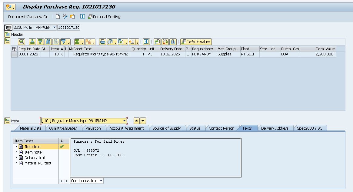The height and width of the screenshot is (192, 353).
Task: Open the Delivery Address tab
Action: tap(275, 128)
